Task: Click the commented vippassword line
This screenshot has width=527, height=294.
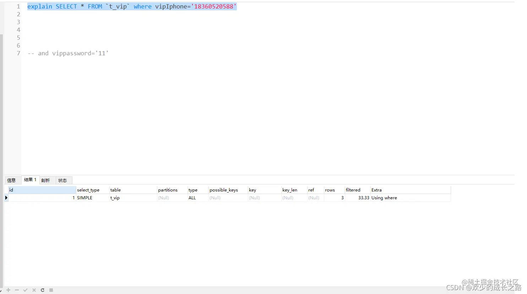Action: (68, 53)
